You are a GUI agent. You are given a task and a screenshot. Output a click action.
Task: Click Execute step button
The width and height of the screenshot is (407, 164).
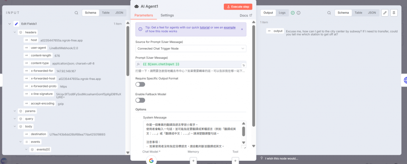tap(238, 7)
